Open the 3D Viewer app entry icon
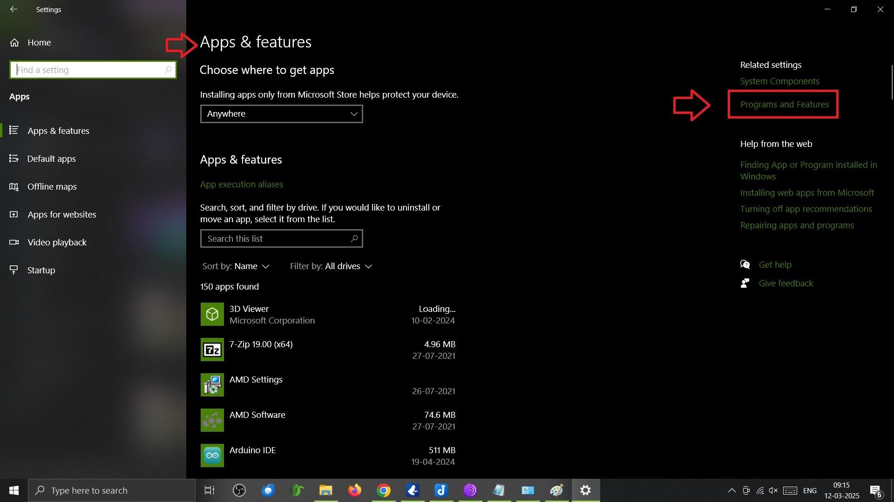The image size is (894, 502). pyautogui.click(x=212, y=314)
